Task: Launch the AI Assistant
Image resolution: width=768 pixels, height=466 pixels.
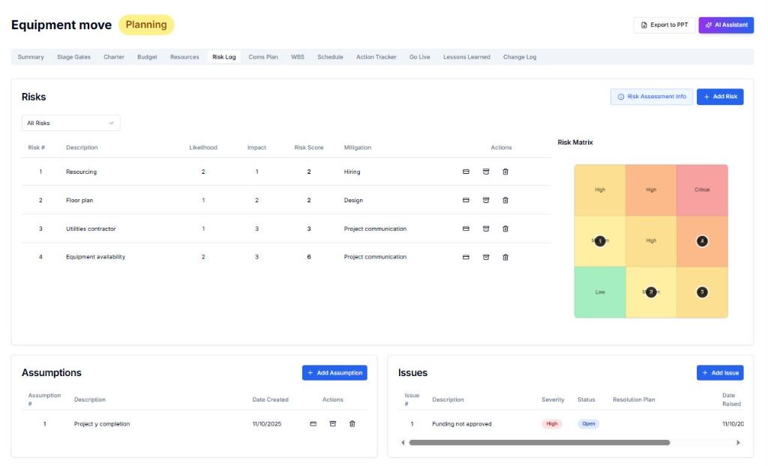Action: 726,25
